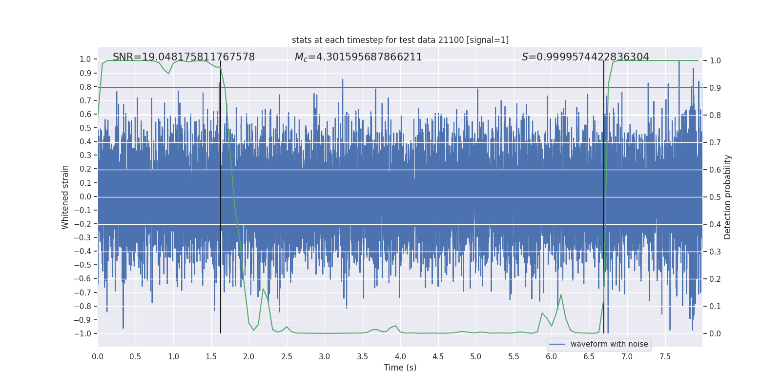
Task: Click Detection probability tick label 0.4
Action: pyautogui.click(x=715, y=225)
